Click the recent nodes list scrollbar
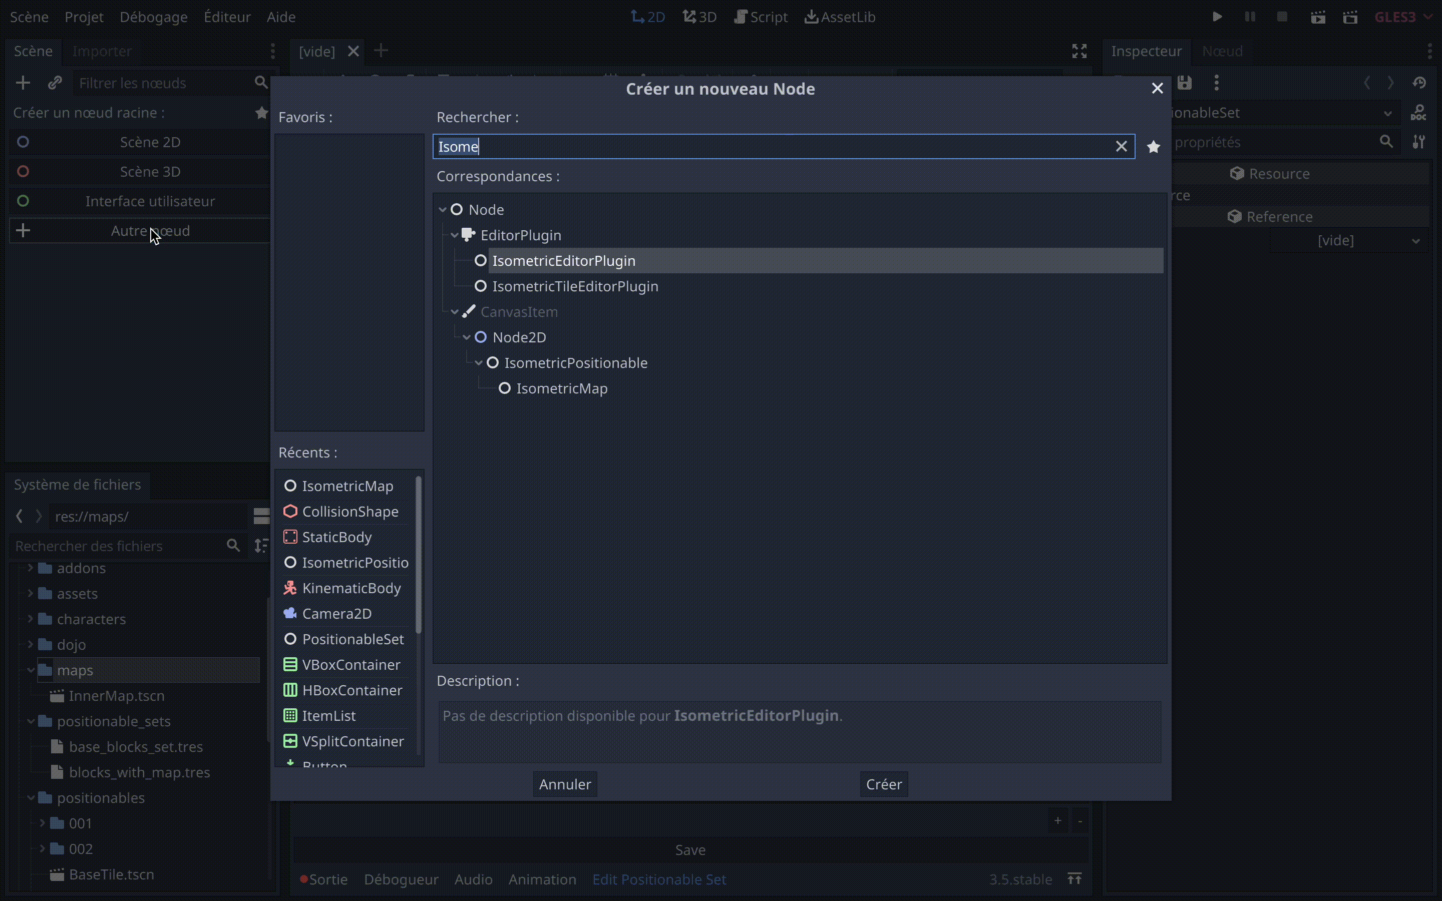Viewport: 1442px width, 901px height. (x=418, y=554)
